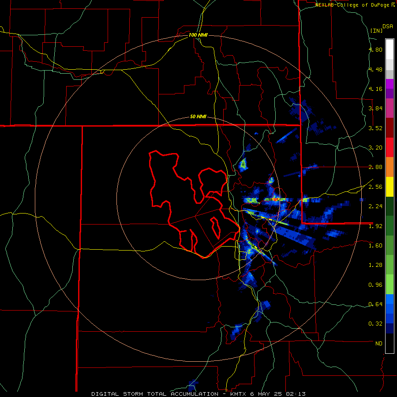
Task: Click the 0.64 legend value
Action: pos(375,304)
